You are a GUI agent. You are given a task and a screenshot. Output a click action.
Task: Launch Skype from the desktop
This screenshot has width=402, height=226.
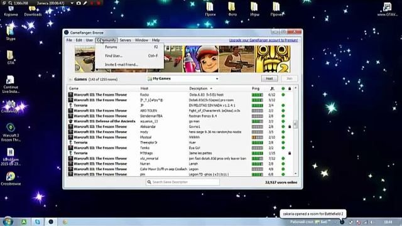pyautogui.click(x=11, y=33)
